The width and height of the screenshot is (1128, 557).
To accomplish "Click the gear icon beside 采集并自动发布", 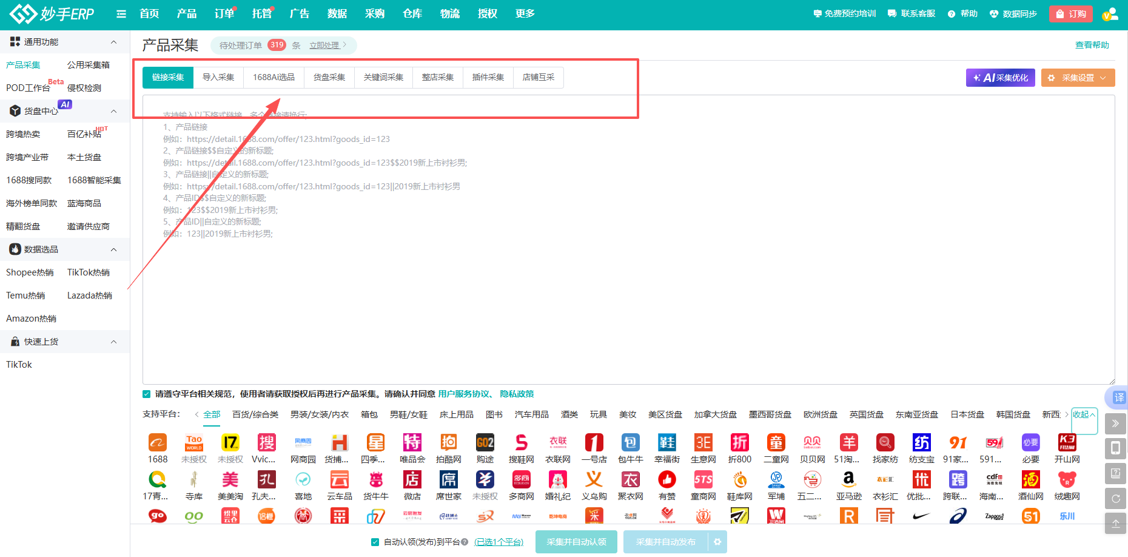I will point(717,542).
